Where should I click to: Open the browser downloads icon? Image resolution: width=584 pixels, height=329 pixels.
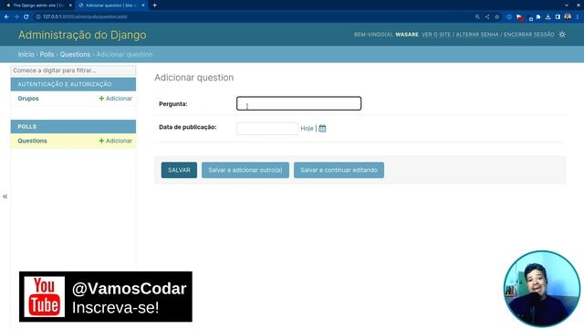[x=547, y=16]
